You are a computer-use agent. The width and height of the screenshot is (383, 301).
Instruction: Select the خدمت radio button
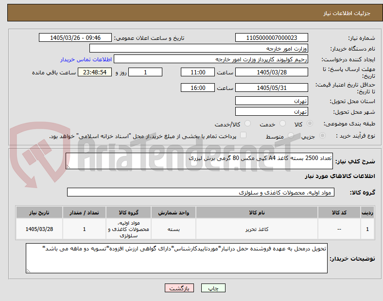(x=282, y=124)
